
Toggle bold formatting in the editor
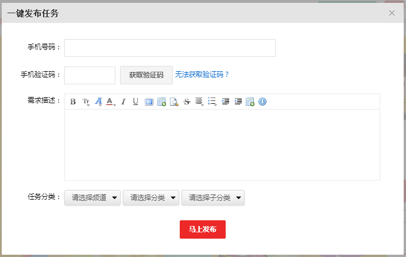(x=73, y=102)
